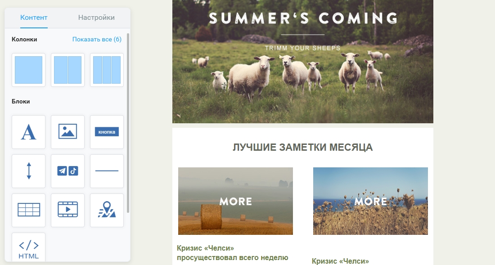Select the single column layout
This screenshot has width=495, height=265.
point(28,70)
